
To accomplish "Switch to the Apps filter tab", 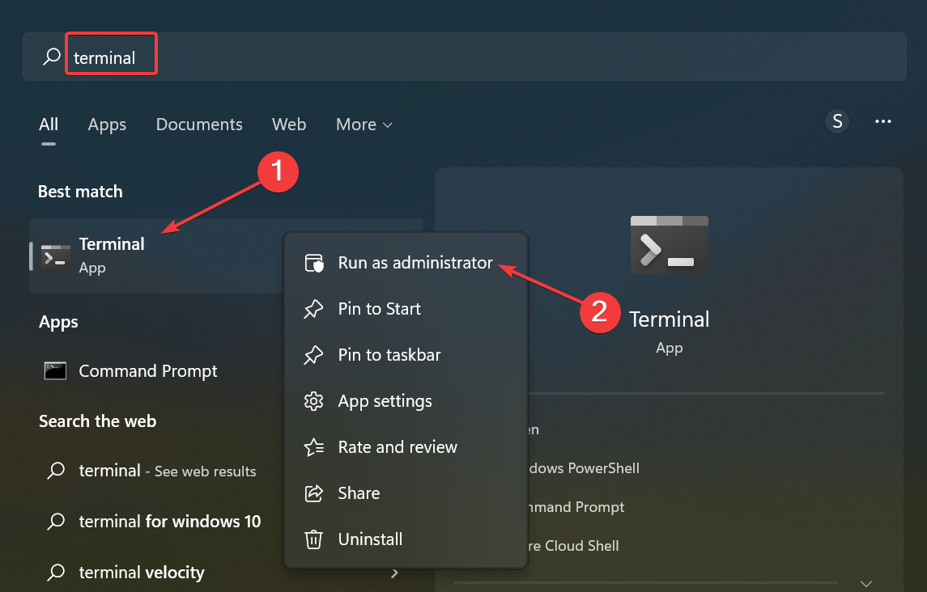I will [107, 125].
